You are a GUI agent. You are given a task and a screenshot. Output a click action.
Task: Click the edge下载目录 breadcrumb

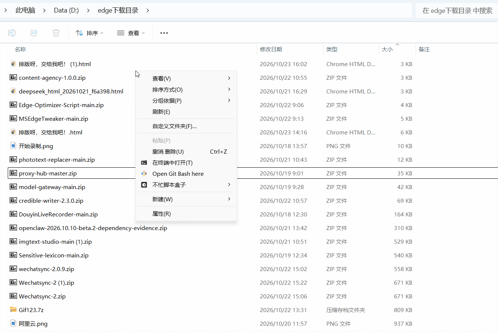coord(118,10)
